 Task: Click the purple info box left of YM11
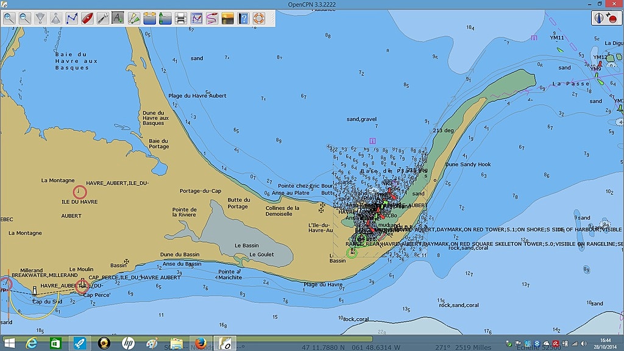[x=534, y=38]
